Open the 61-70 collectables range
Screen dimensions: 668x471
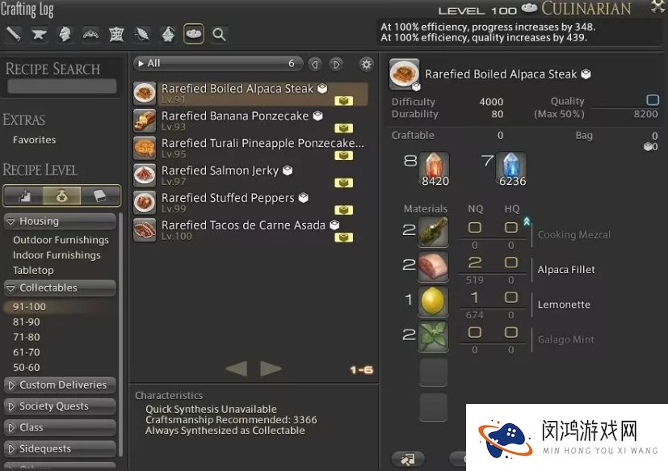(26, 352)
